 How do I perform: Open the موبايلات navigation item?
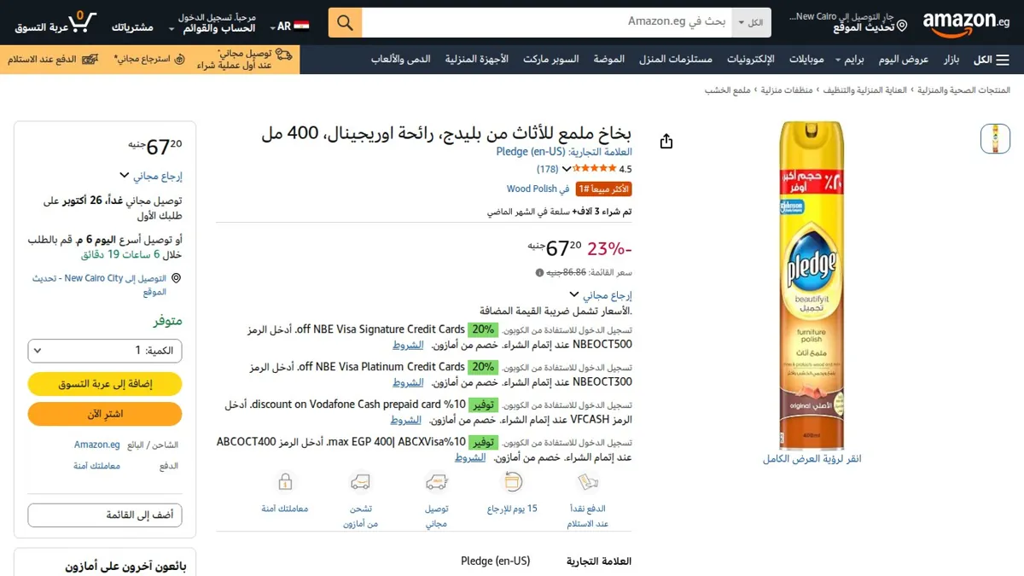tap(806, 60)
